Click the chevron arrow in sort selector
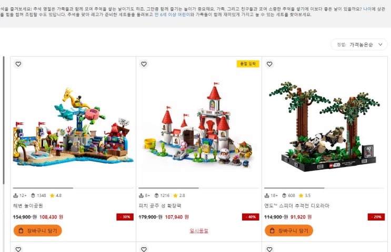The height and width of the screenshot is (252, 391). click(380, 45)
